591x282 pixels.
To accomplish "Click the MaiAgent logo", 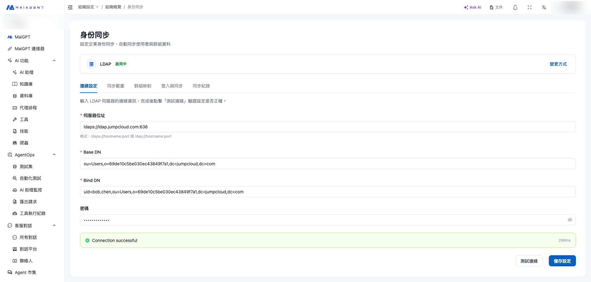I will point(25,7).
